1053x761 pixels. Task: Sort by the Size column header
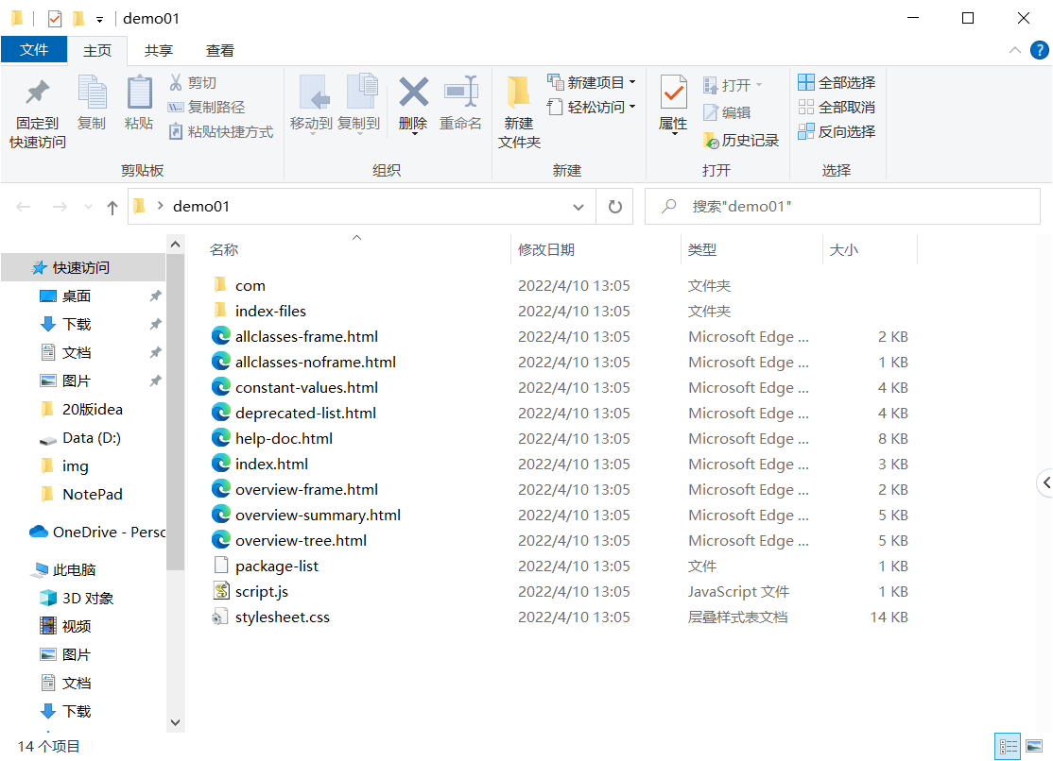click(843, 250)
